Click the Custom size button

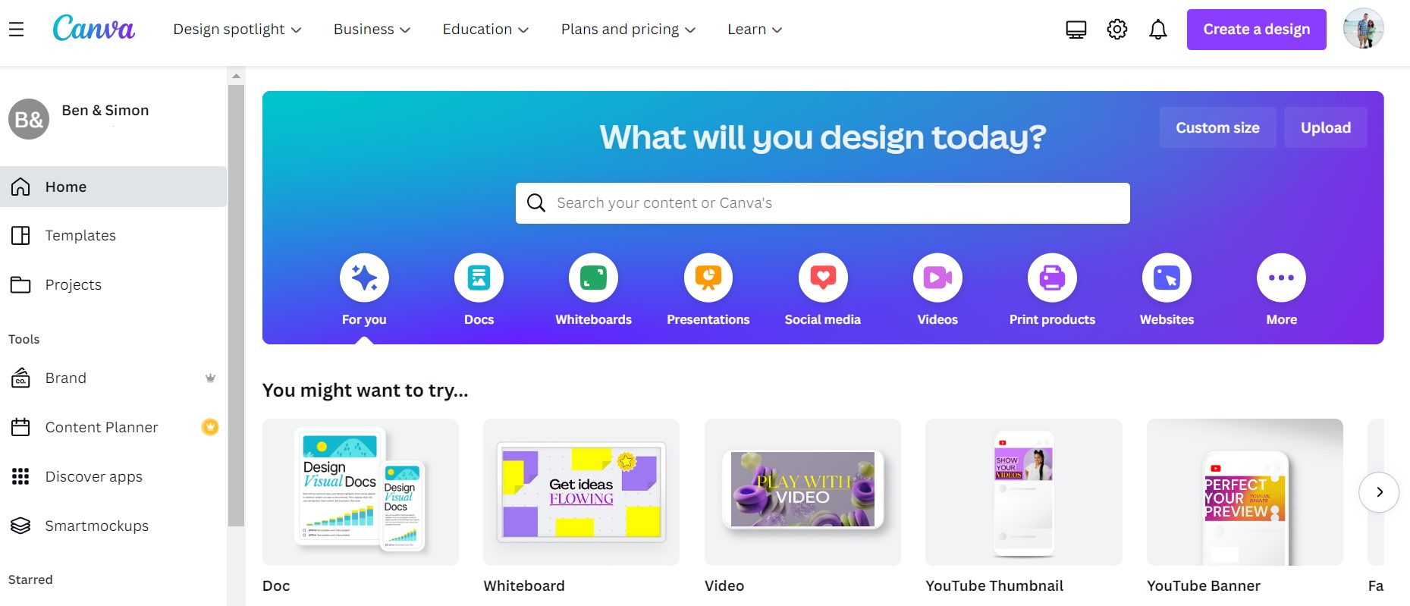[1217, 127]
